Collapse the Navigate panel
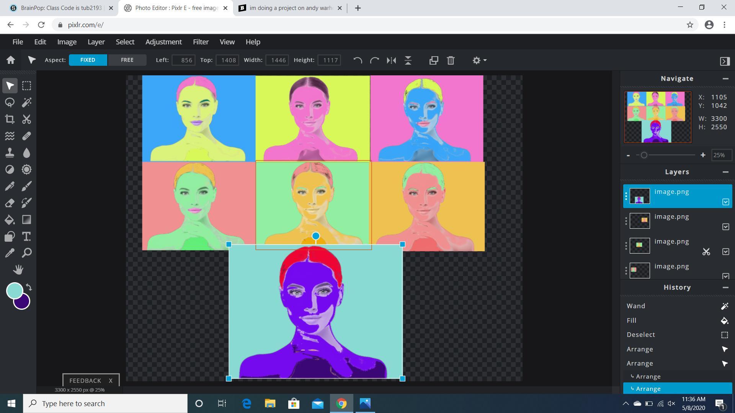The height and width of the screenshot is (413, 735). click(725, 78)
